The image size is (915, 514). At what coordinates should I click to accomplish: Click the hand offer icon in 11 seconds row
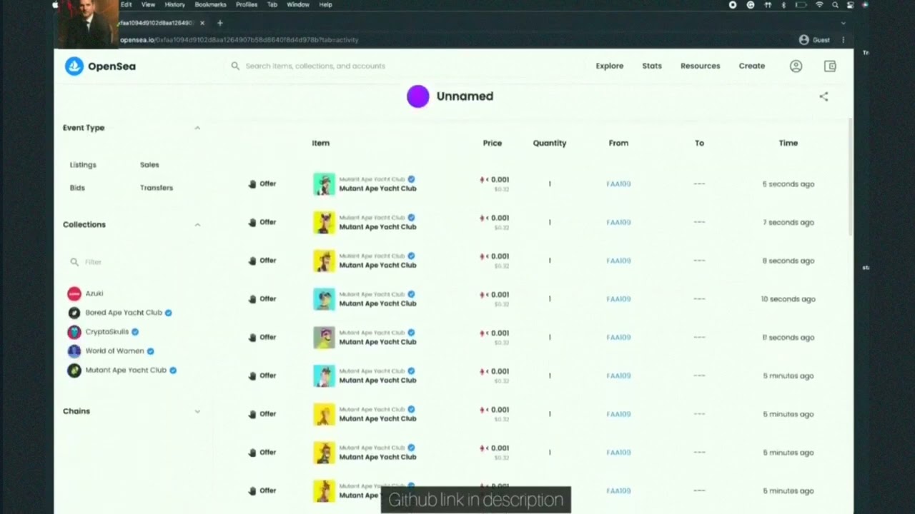252,337
